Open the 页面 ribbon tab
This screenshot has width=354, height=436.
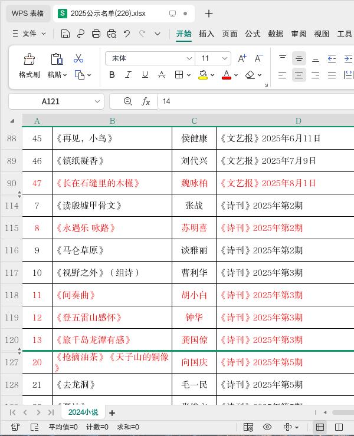click(x=230, y=34)
